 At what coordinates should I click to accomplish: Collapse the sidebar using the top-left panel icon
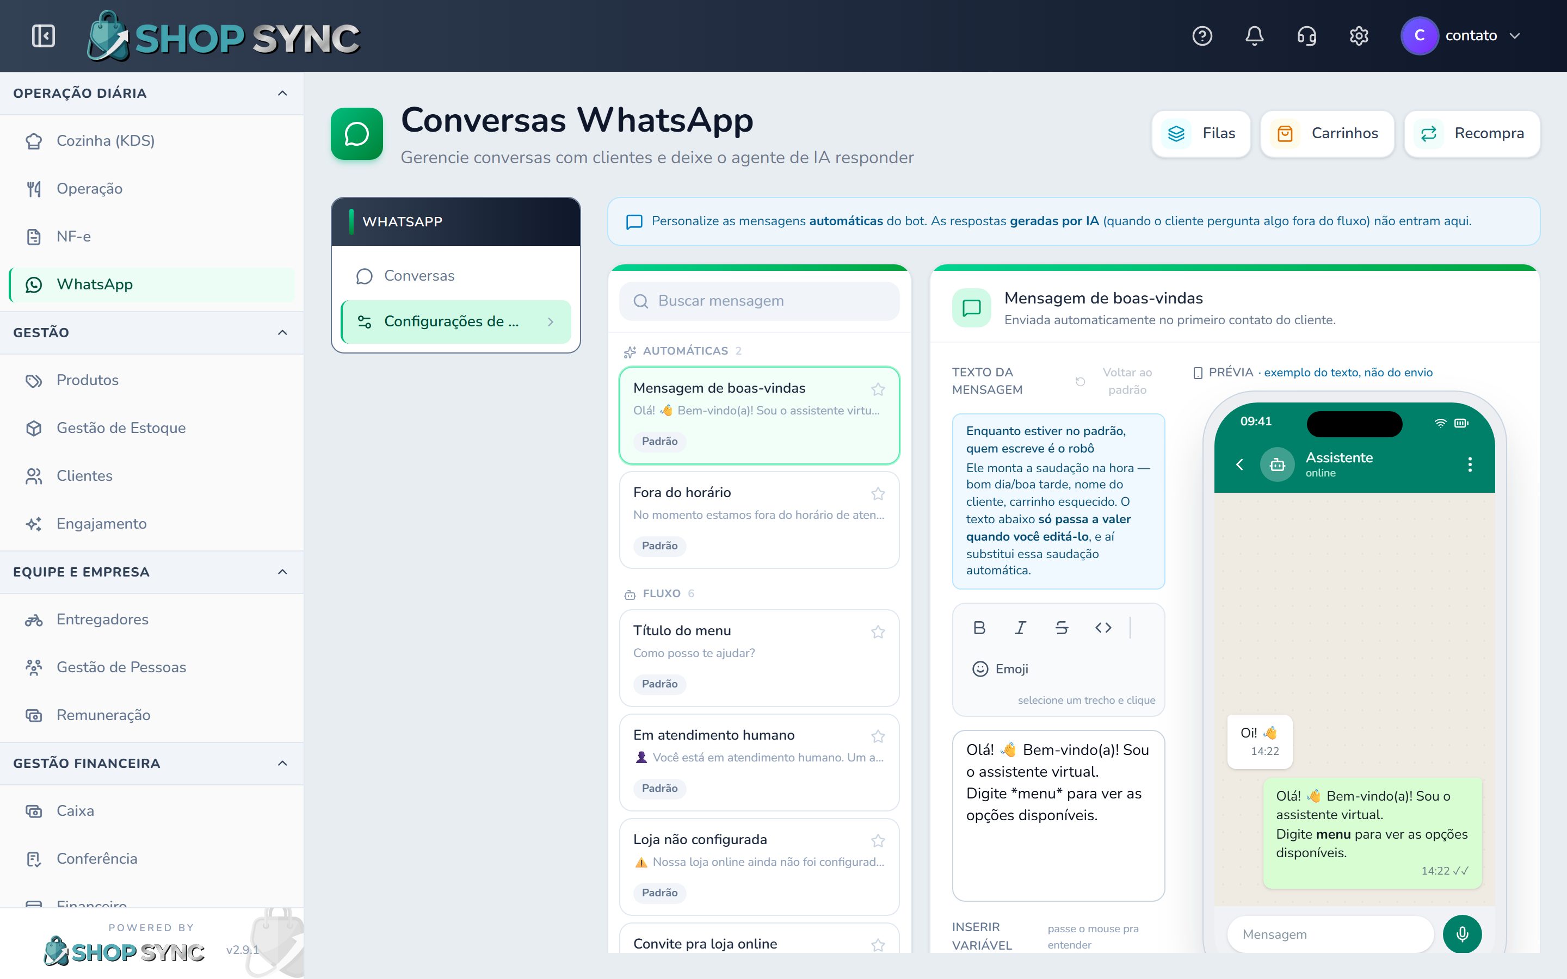[x=44, y=35]
